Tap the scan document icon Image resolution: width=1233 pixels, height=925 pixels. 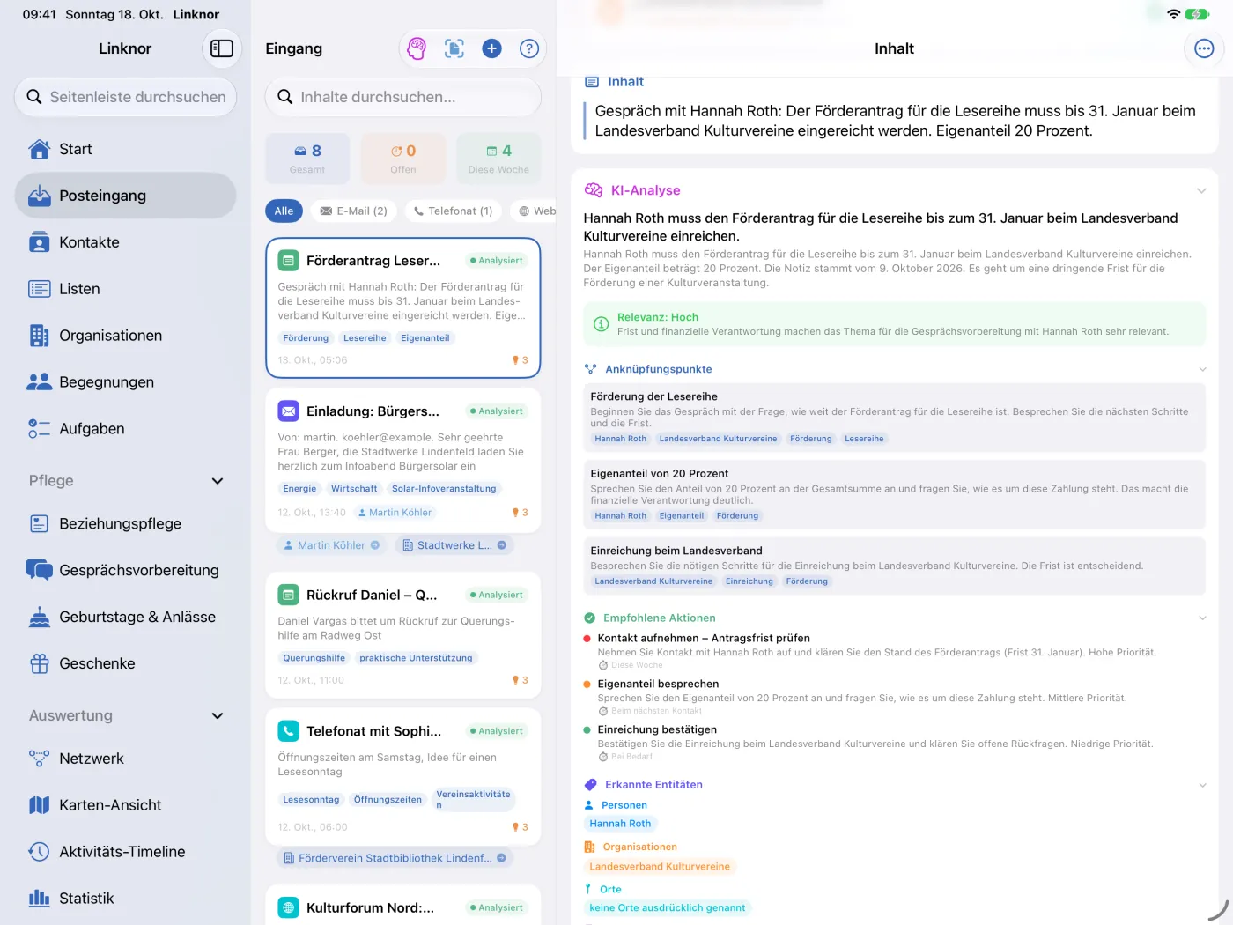click(454, 48)
